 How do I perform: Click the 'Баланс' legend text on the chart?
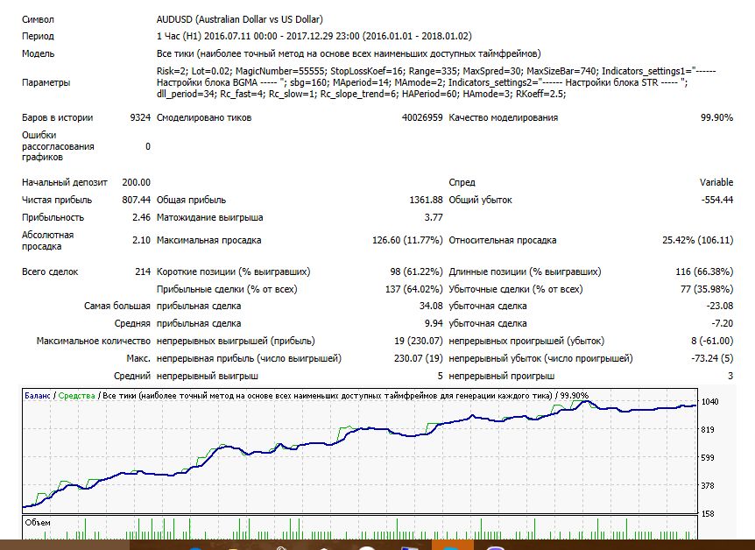[37, 396]
